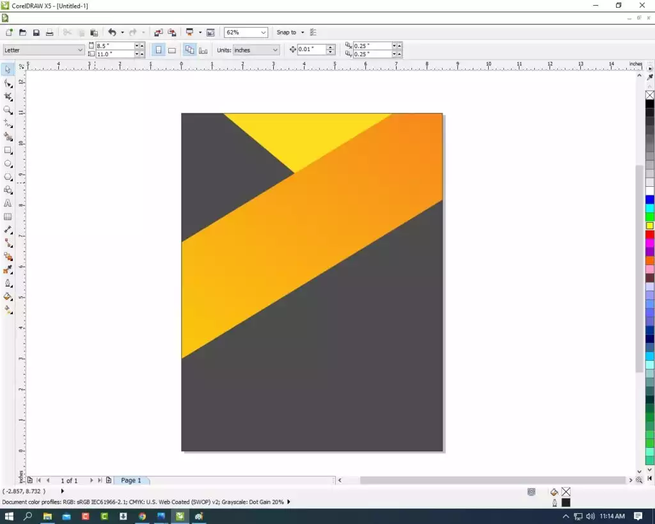Expand the cursor coordinates info arrow
This screenshot has width=655, height=524.
pyautogui.click(x=62, y=491)
